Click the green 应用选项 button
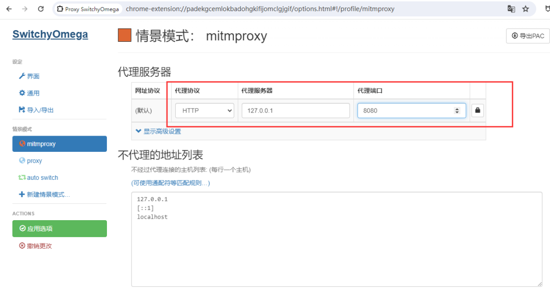This screenshot has height=293, width=550. 59,229
